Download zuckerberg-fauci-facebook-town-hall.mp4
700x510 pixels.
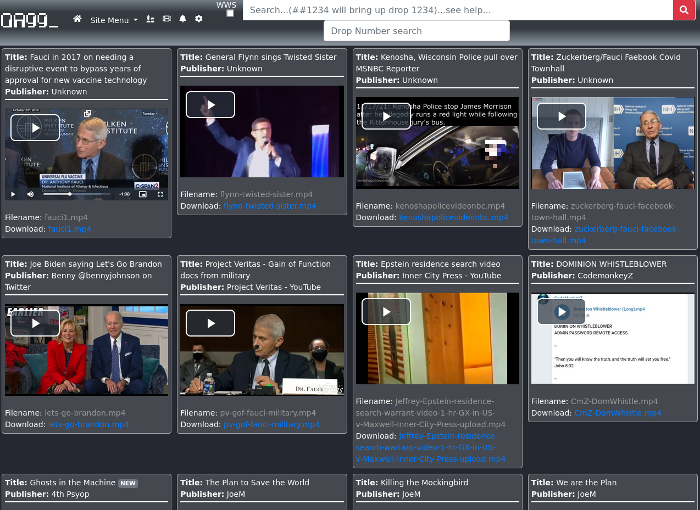605,235
